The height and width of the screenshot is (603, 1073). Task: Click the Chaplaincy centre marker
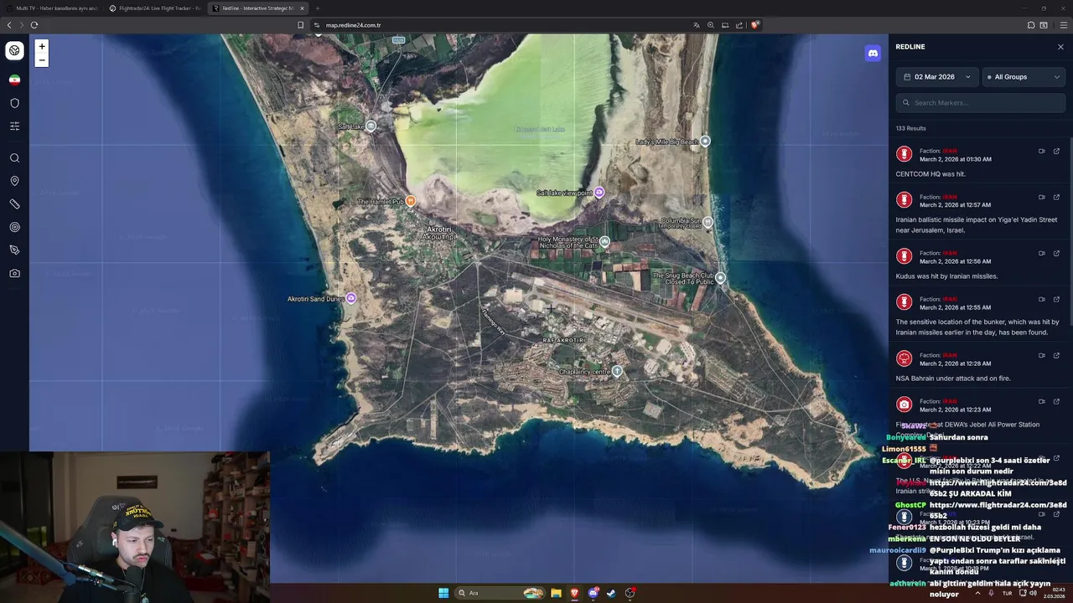click(617, 371)
